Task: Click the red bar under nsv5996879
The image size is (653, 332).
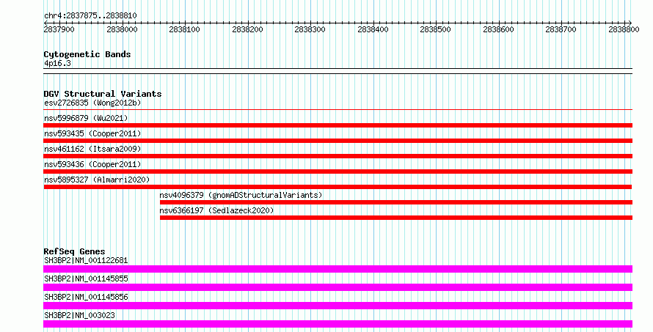Action: click(338, 125)
